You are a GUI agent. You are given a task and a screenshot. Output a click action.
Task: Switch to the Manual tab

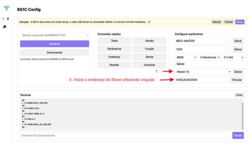[216, 22]
